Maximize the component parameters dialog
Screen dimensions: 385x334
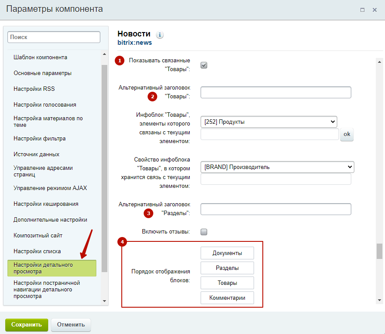pos(362,10)
